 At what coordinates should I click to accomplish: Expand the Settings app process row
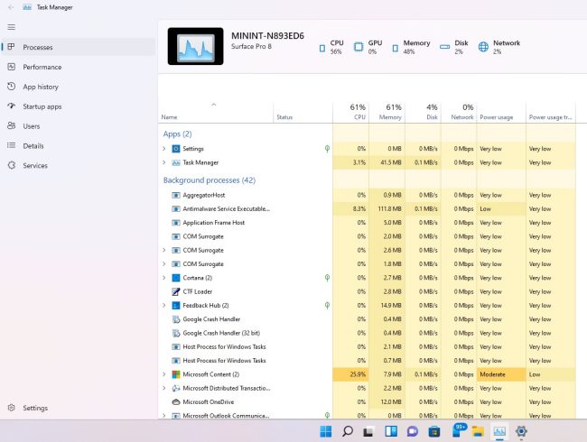pos(163,148)
